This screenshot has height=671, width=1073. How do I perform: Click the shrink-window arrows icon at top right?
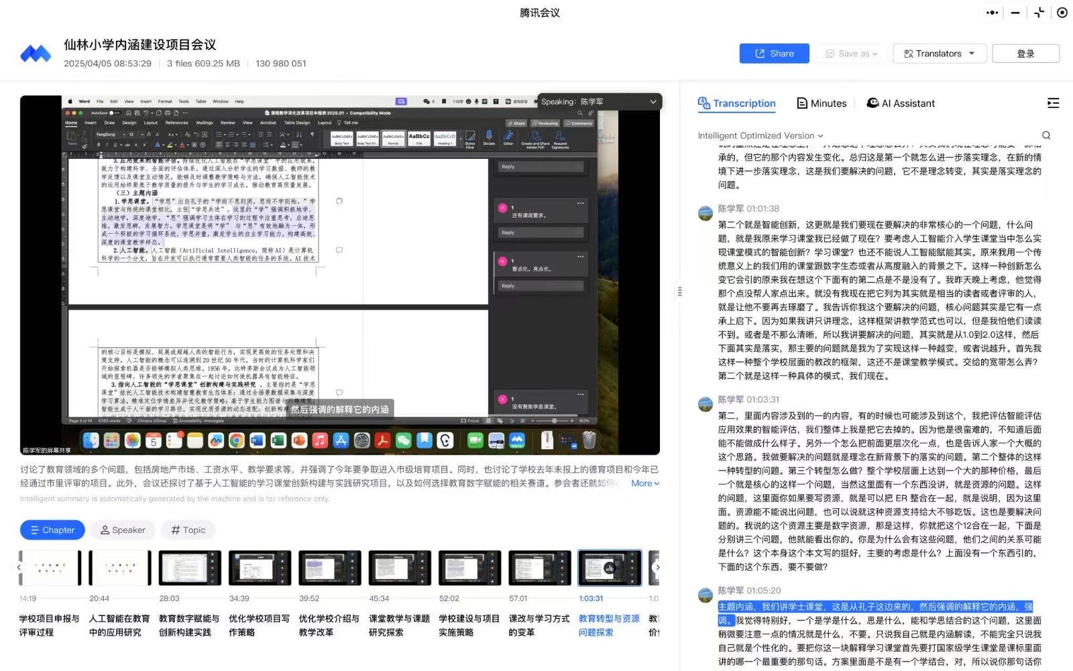(1039, 13)
